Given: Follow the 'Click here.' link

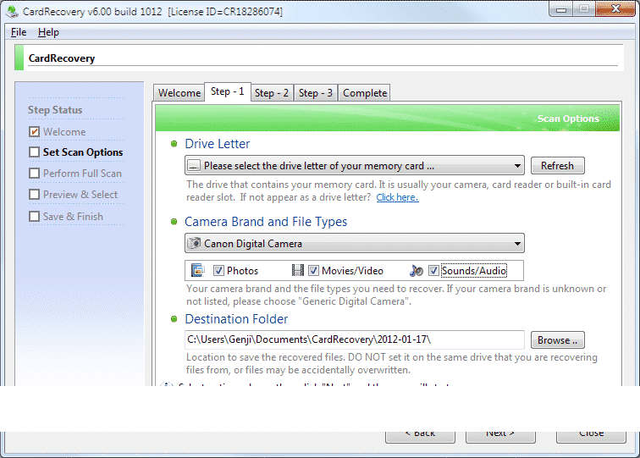Looking at the screenshot, I should [397, 197].
